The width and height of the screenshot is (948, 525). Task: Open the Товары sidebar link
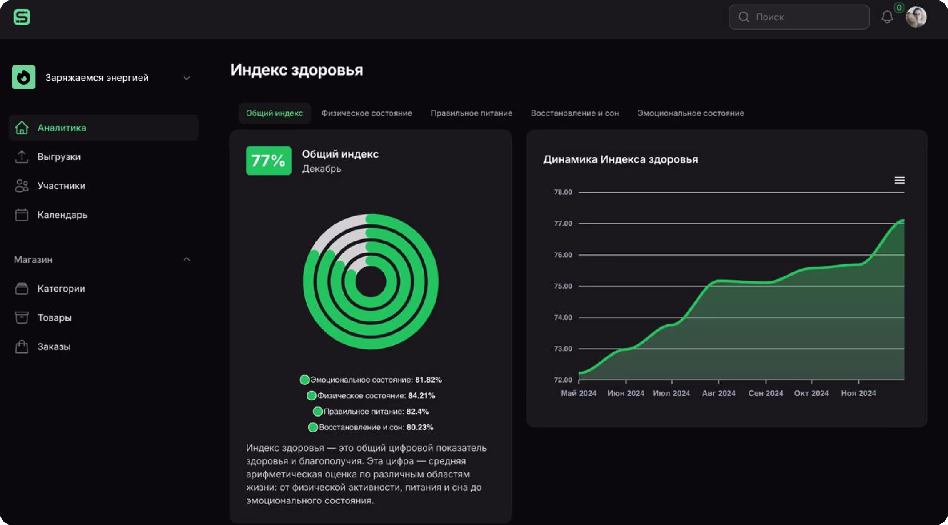pos(54,317)
